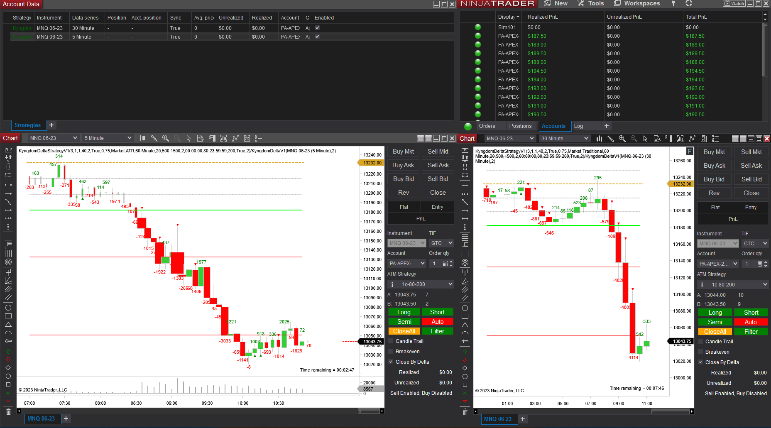Open 5 Minute interval dropdown
The width and height of the screenshot is (771, 428).
108,138
